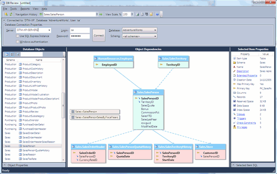277x174 pixels.
Task: Click the forward navigation green arrow
Action: [101, 14]
